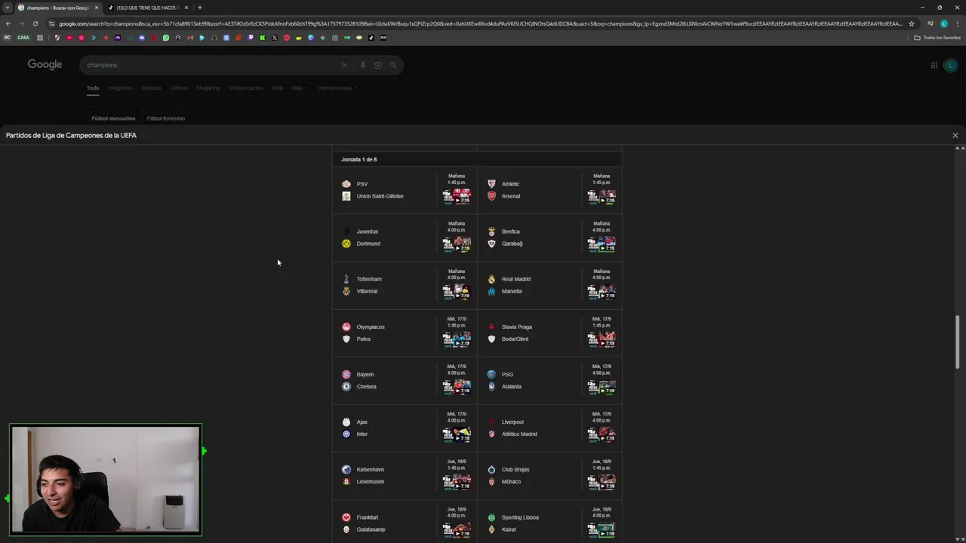Open the Todos los favoritos folder
The height and width of the screenshot is (543, 966).
(x=937, y=38)
